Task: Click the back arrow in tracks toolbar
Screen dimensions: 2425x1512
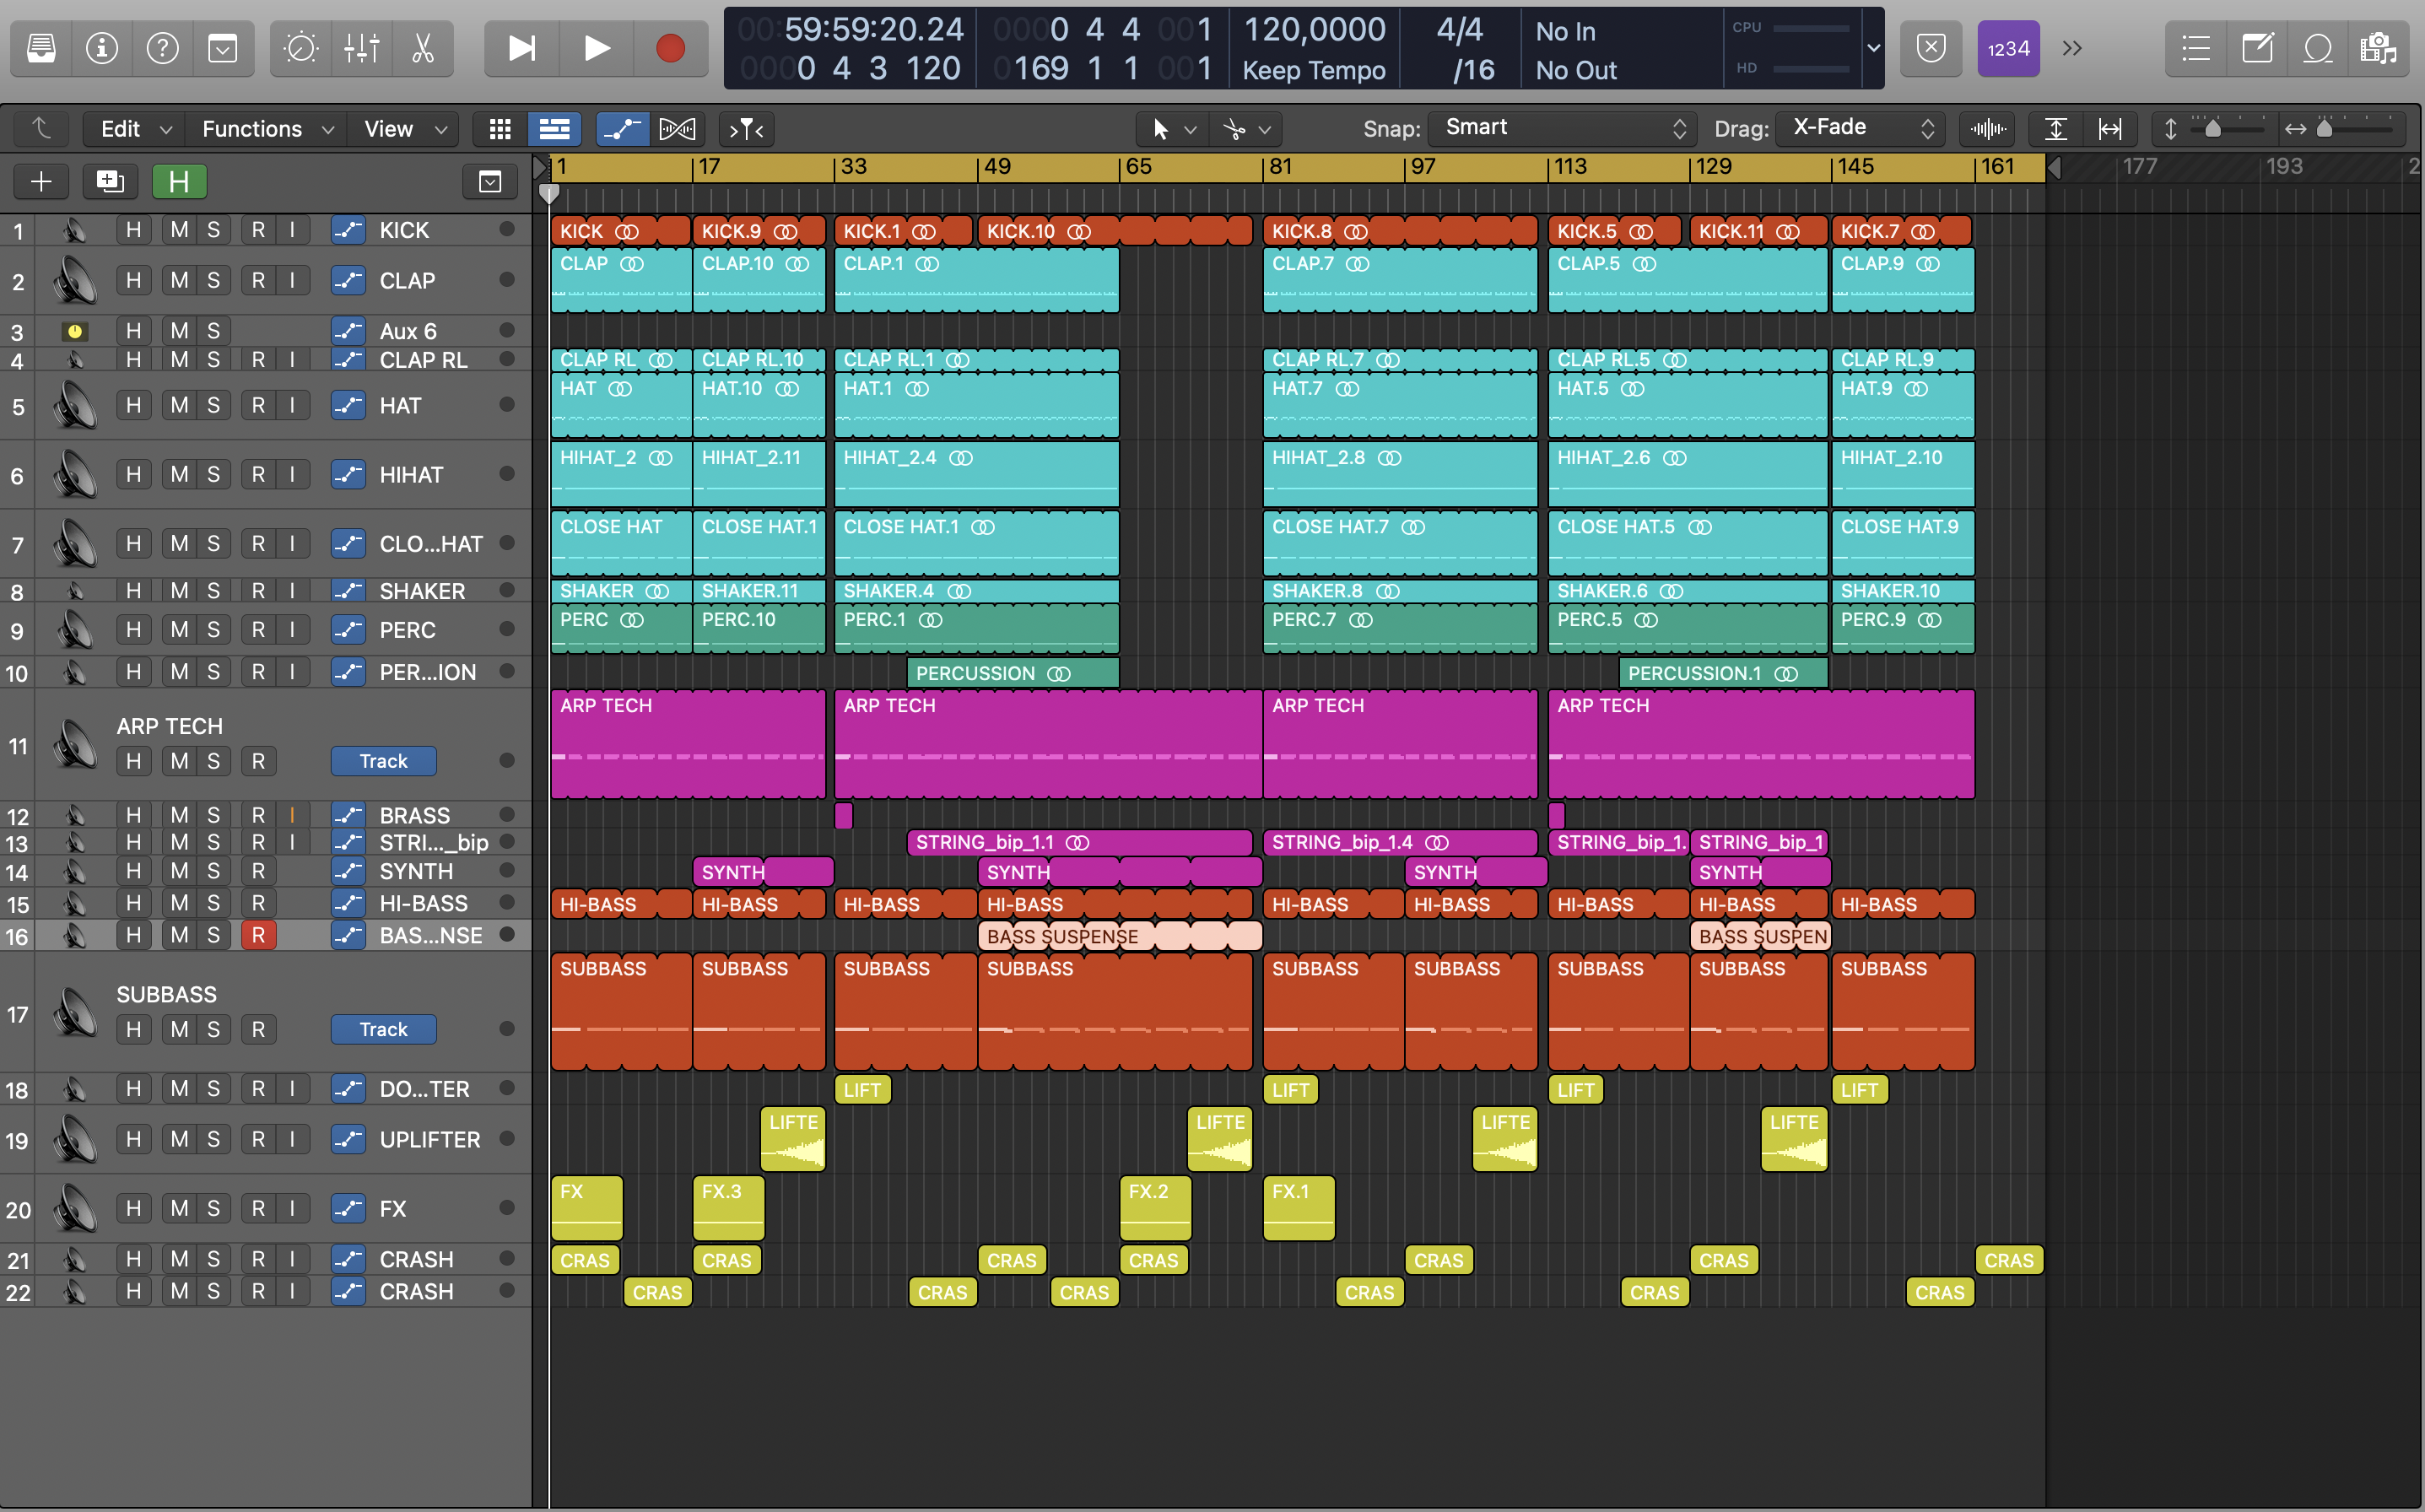Action: click(x=41, y=129)
